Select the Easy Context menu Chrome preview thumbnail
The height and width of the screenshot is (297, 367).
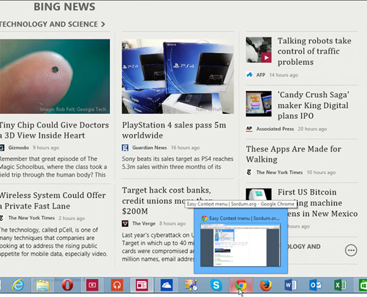click(240, 245)
